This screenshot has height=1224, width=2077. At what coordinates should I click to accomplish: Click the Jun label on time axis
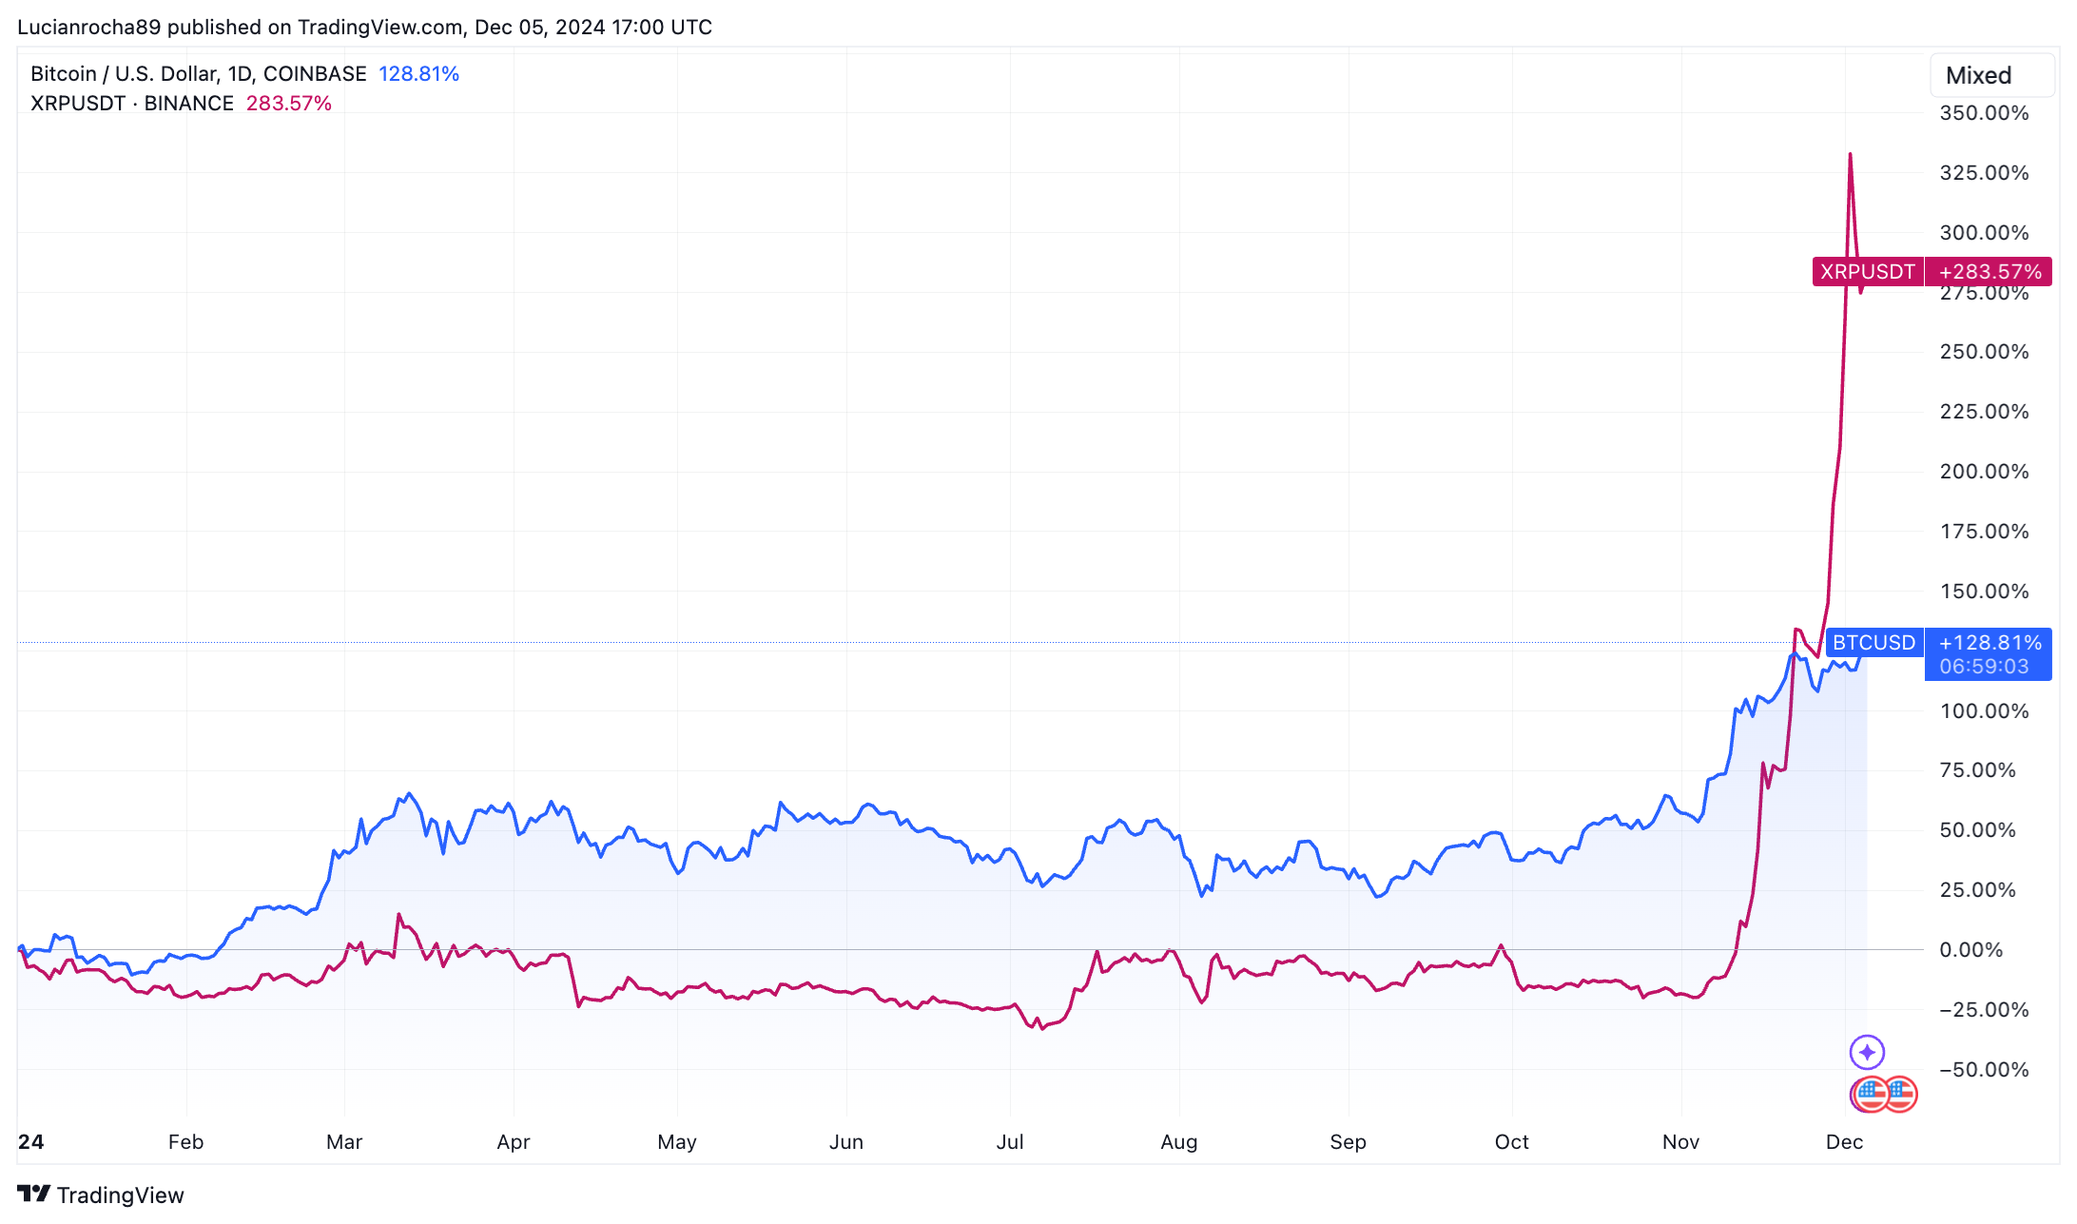(846, 1142)
